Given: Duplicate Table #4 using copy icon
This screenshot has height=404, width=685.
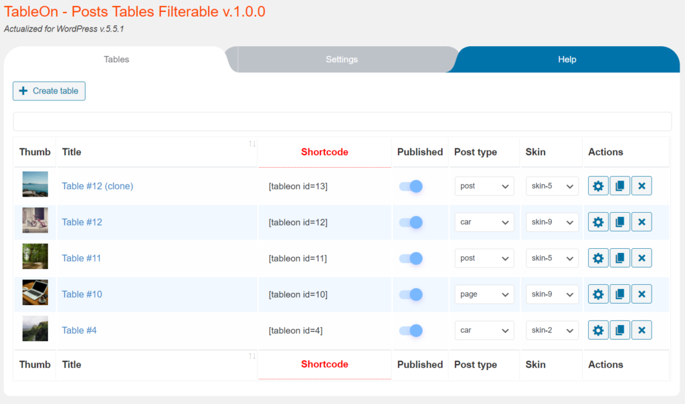Looking at the screenshot, I should click(619, 330).
